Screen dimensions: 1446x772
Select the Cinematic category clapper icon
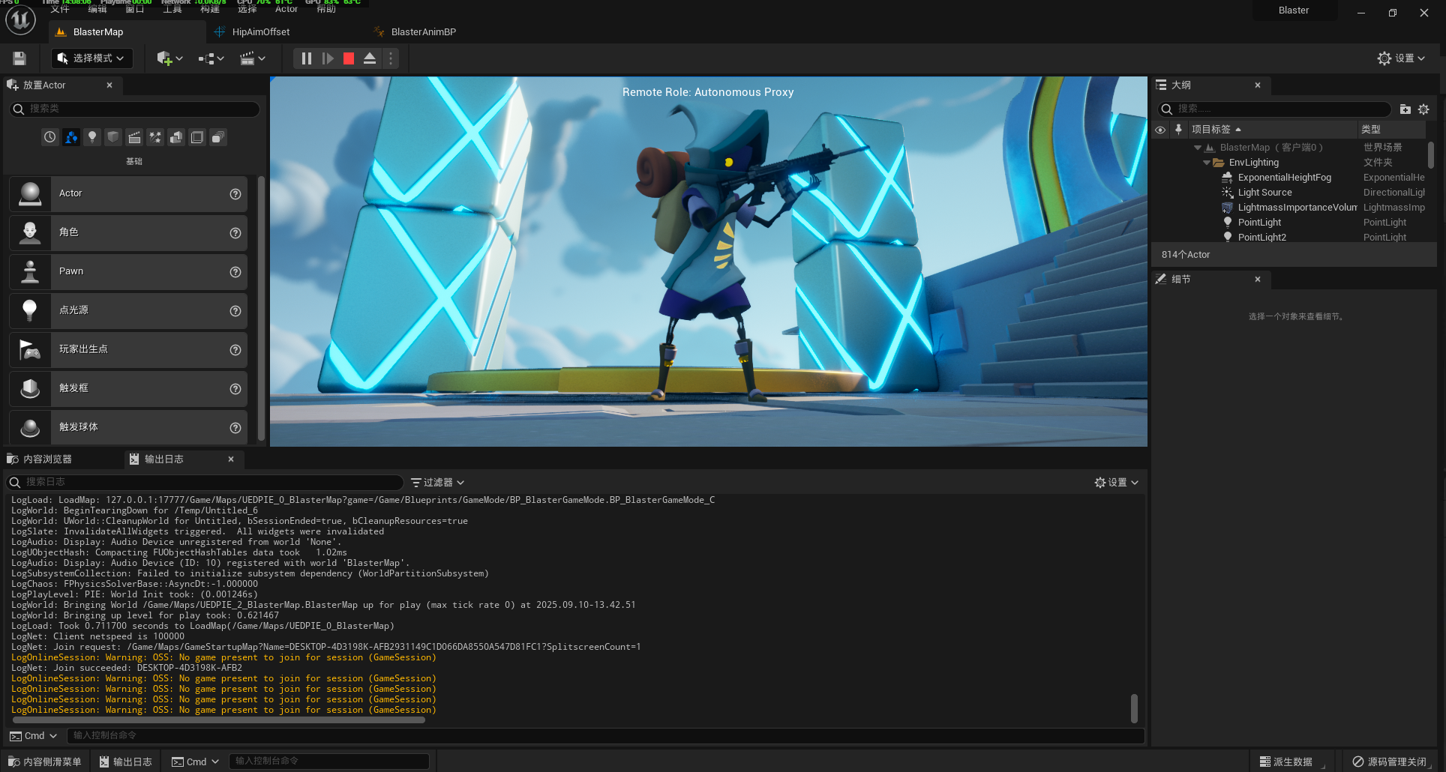(134, 137)
